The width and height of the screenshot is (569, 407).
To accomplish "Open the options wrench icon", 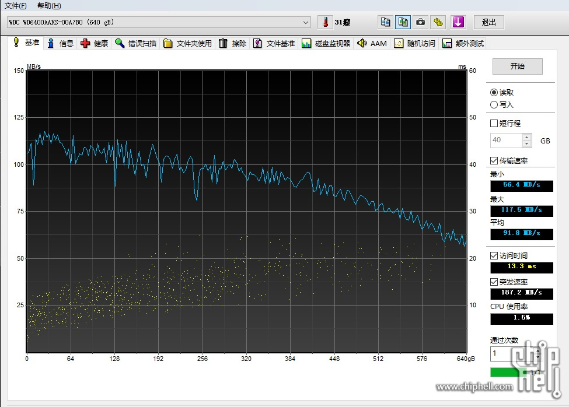I will (438, 22).
